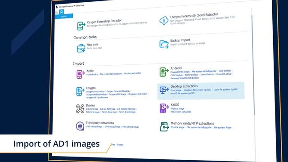
Task: Select ADB backup link
Action: click(x=225, y=71)
